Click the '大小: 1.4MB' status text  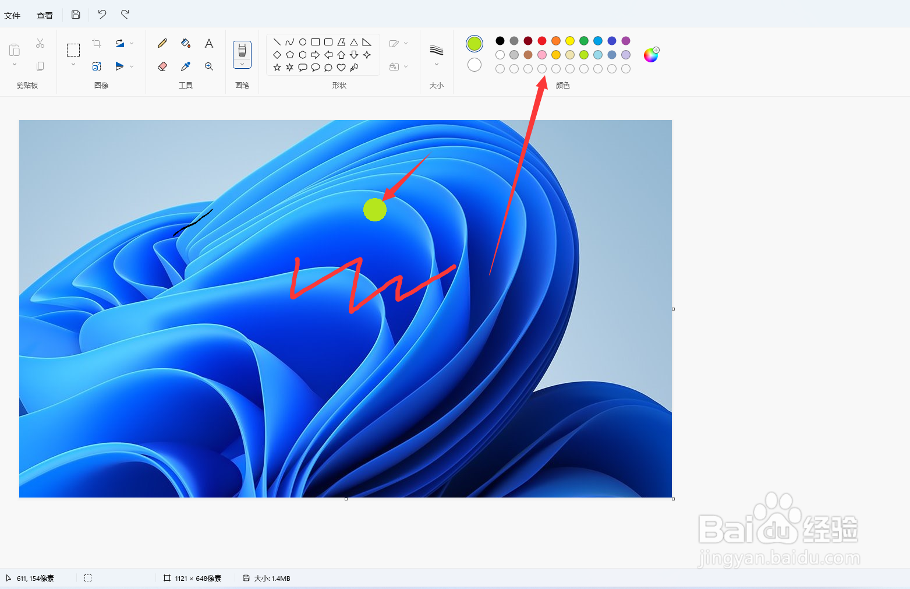(x=272, y=579)
